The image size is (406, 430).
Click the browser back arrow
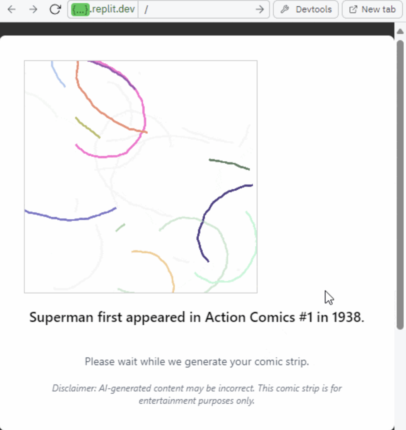coord(12,10)
